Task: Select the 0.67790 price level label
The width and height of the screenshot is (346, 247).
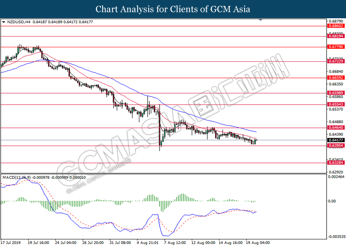Action: (336, 47)
